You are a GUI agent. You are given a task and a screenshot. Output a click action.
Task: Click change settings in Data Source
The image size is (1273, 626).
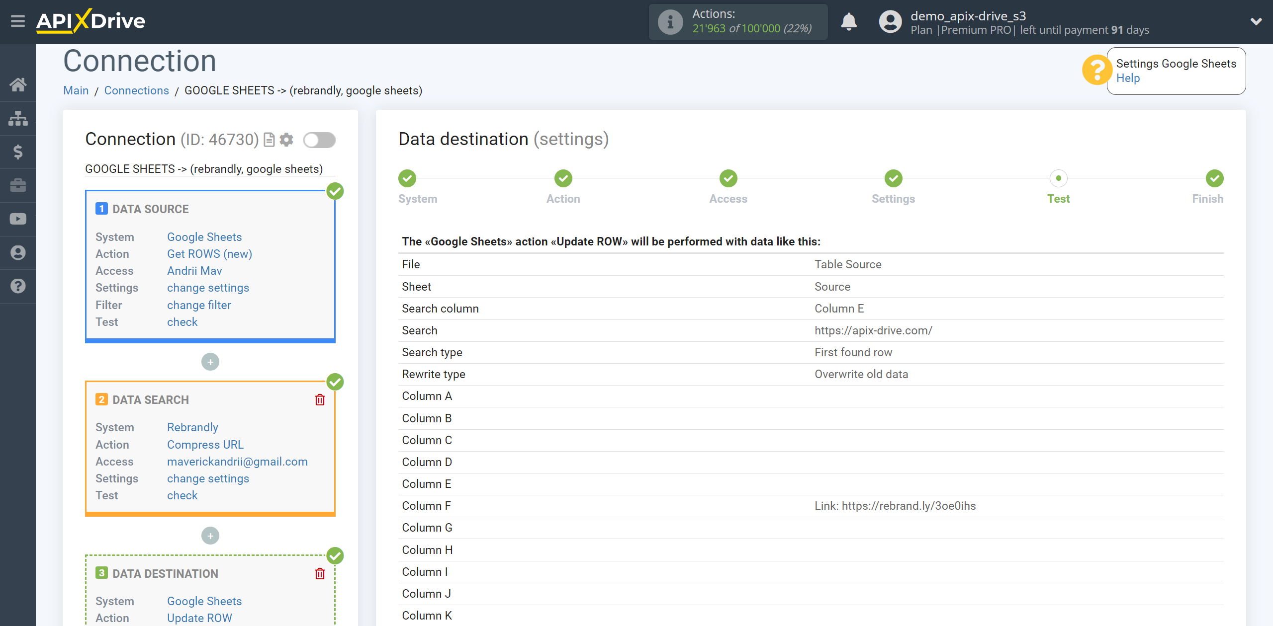tap(208, 288)
